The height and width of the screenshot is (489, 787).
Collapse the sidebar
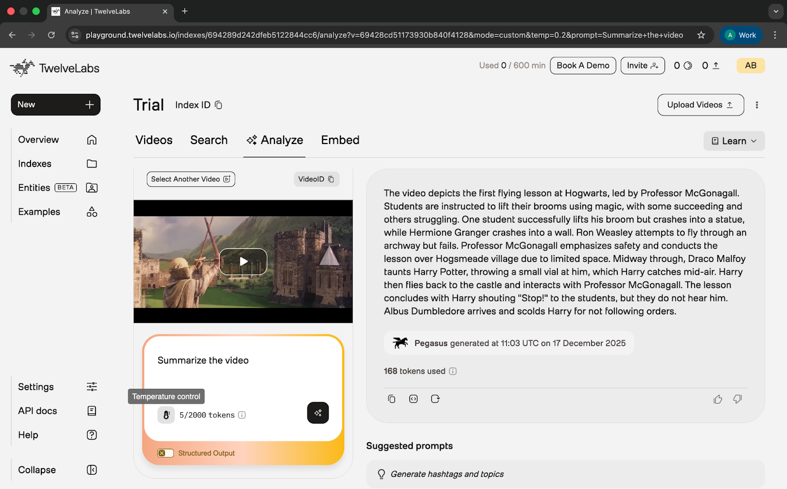pyautogui.click(x=58, y=470)
